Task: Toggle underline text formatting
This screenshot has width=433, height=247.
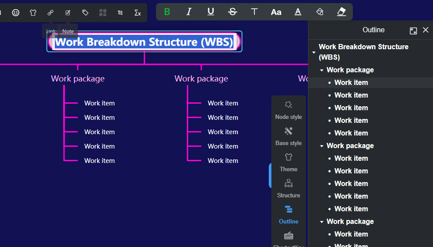Action: click(x=211, y=12)
